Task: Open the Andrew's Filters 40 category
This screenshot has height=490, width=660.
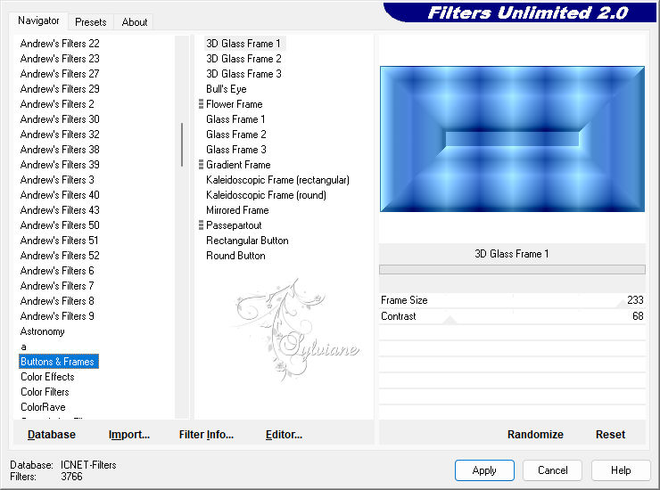Action: tap(60, 195)
